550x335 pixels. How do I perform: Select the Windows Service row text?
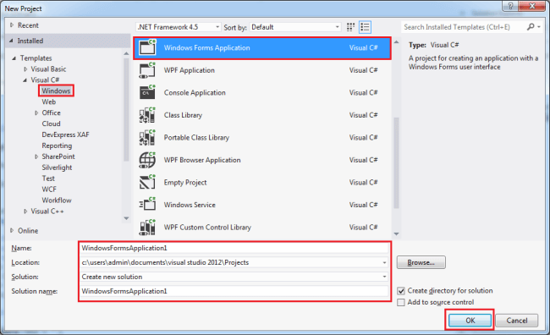[190, 205]
